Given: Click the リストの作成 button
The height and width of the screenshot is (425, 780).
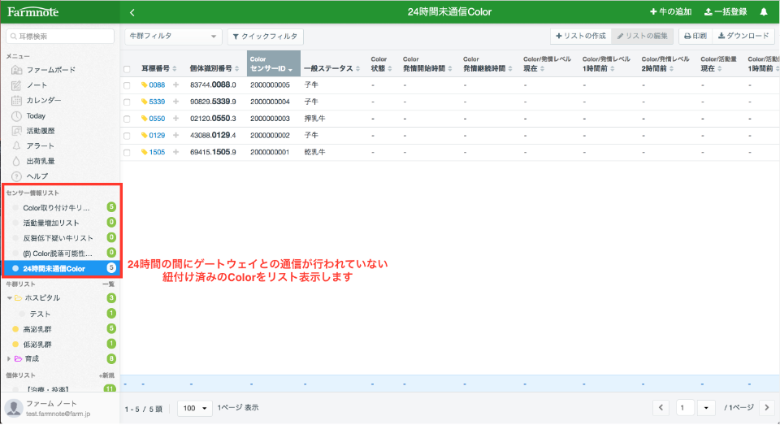Looking at the screenshot, I should coord(581,36).
